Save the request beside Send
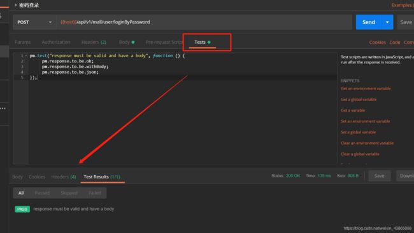Screen dimensions: 414x233 pyautogui.click(x=406, y=22)
